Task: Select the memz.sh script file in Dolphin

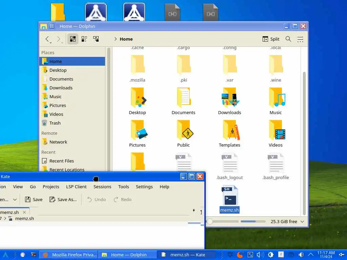Action: [x=229, y=199]
